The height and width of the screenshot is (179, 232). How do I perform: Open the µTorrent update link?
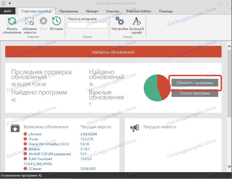(x=35, y=134)
